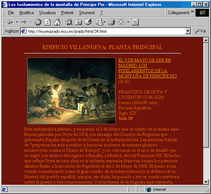Go back with the Back arrow button
The image size is (211, 194).
click(10, 22)
